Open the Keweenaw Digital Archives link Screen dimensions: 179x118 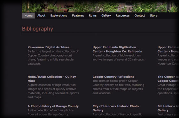49,47
